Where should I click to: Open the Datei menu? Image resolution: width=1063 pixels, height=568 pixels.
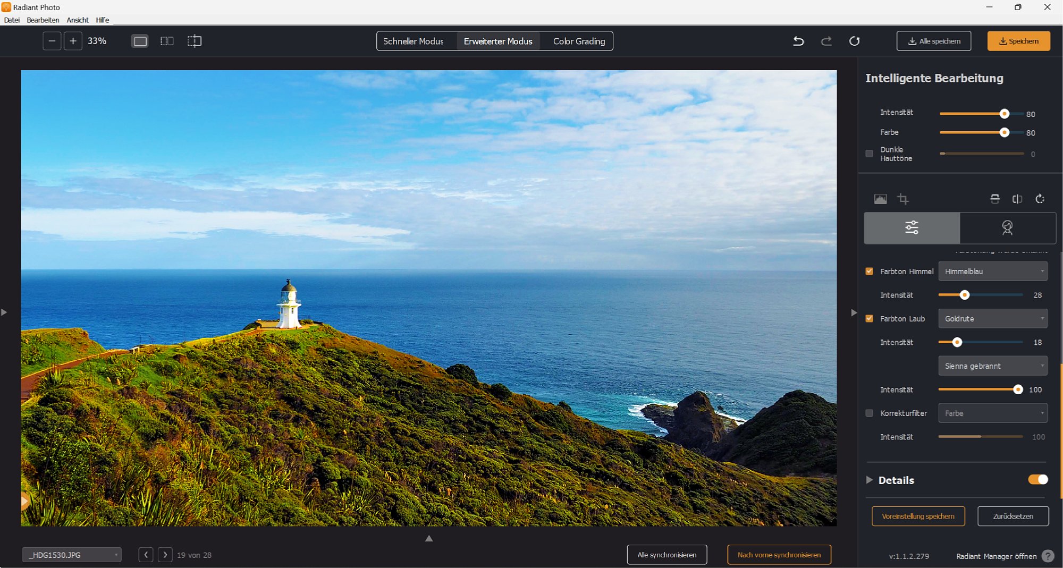(12, 20)
